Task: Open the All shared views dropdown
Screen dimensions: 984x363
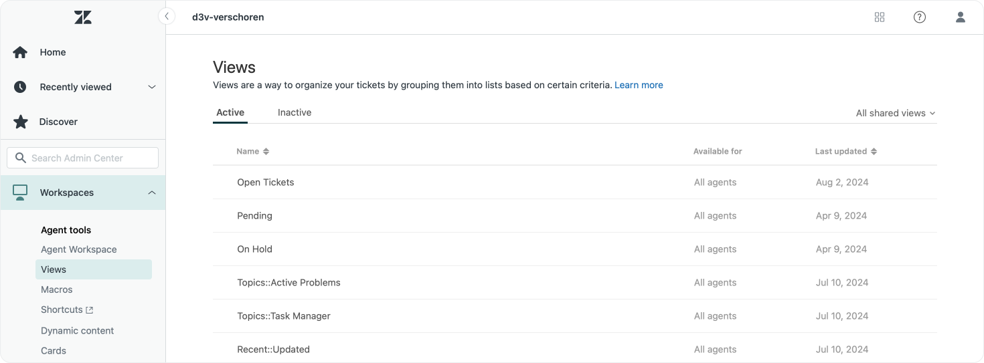Action: click(x=896, y=113)
